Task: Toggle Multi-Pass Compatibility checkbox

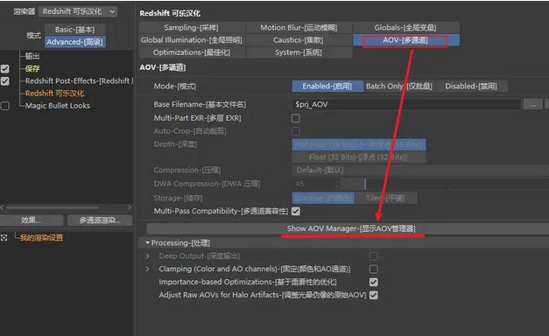Action: [296, 212]
